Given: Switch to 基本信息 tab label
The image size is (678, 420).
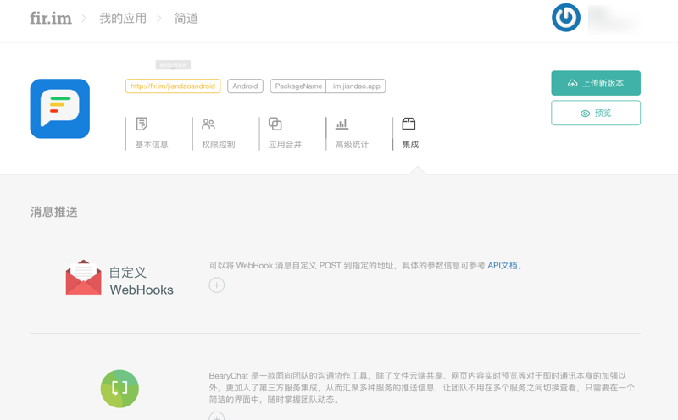Looking at the screenshot, I should [152, 144].
